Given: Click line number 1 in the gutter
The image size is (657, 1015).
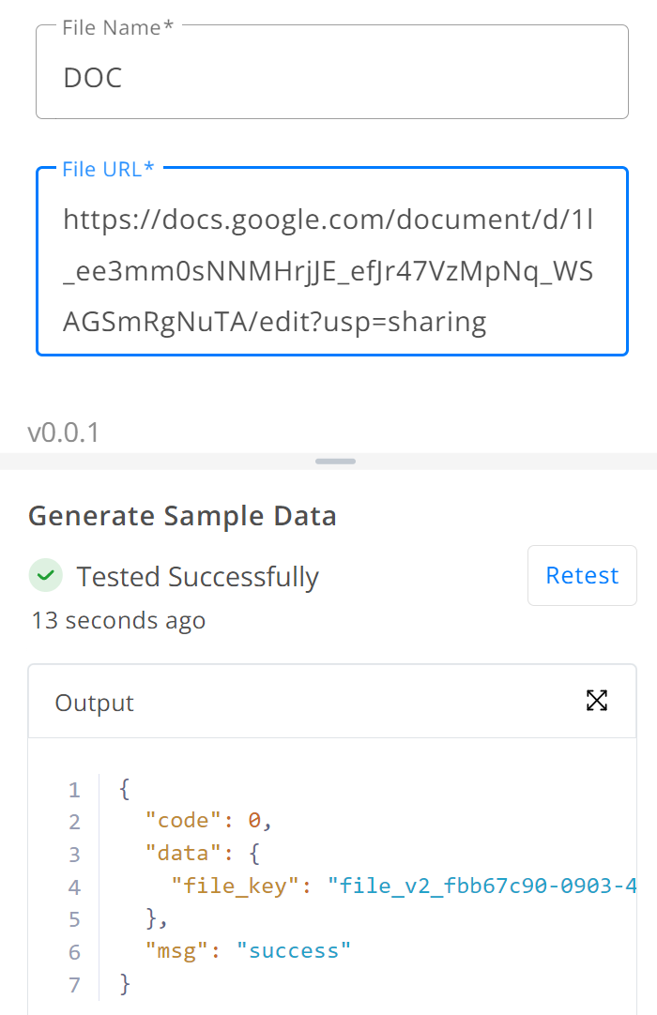Looking at the screenshot, I should [74, 790].
